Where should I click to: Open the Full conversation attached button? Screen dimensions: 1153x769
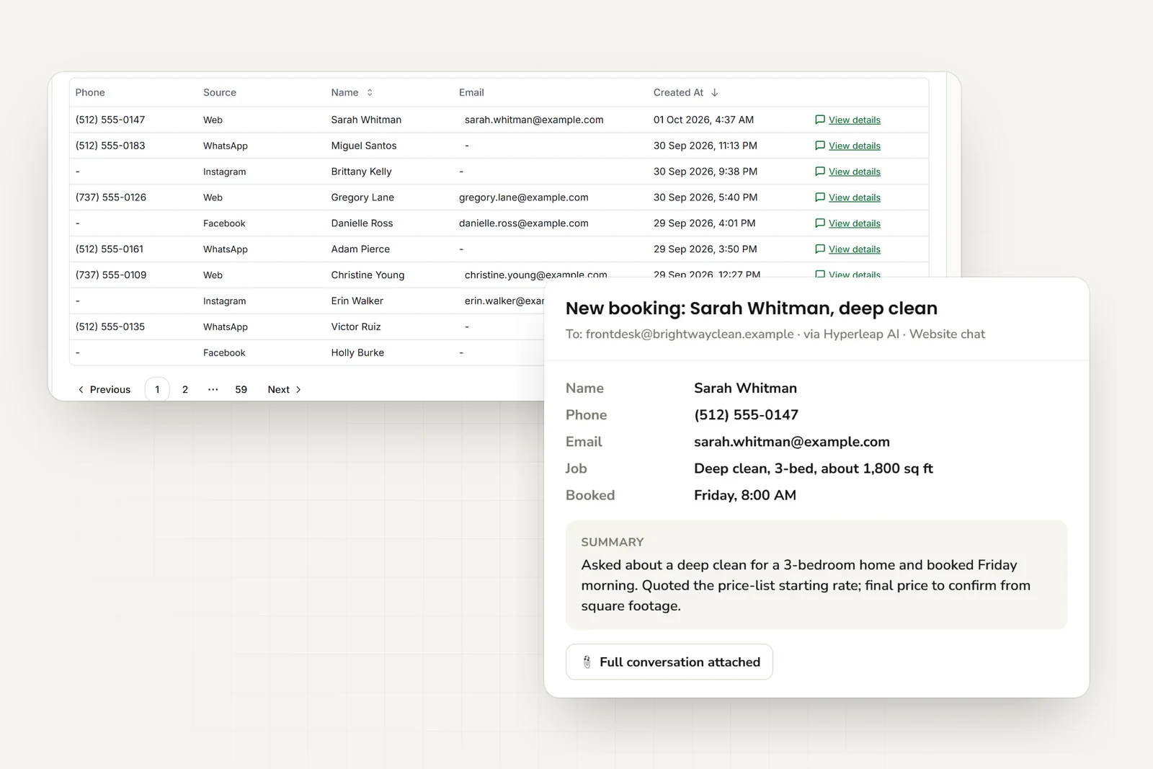(669, 662)
